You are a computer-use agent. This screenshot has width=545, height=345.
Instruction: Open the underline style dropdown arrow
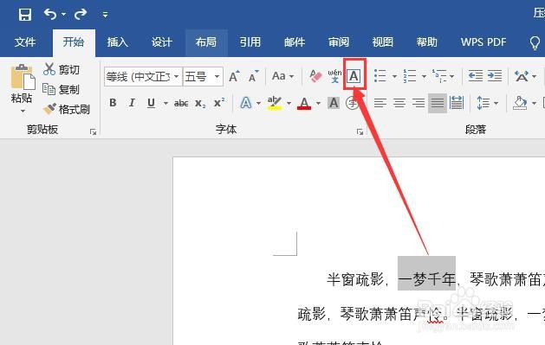click(x=165, y=103)
